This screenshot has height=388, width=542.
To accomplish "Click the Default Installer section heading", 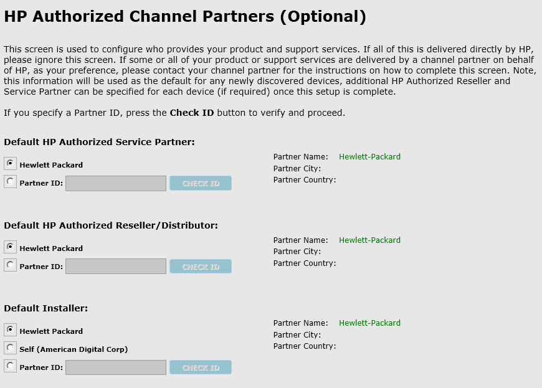I will [x=46, y=308].
